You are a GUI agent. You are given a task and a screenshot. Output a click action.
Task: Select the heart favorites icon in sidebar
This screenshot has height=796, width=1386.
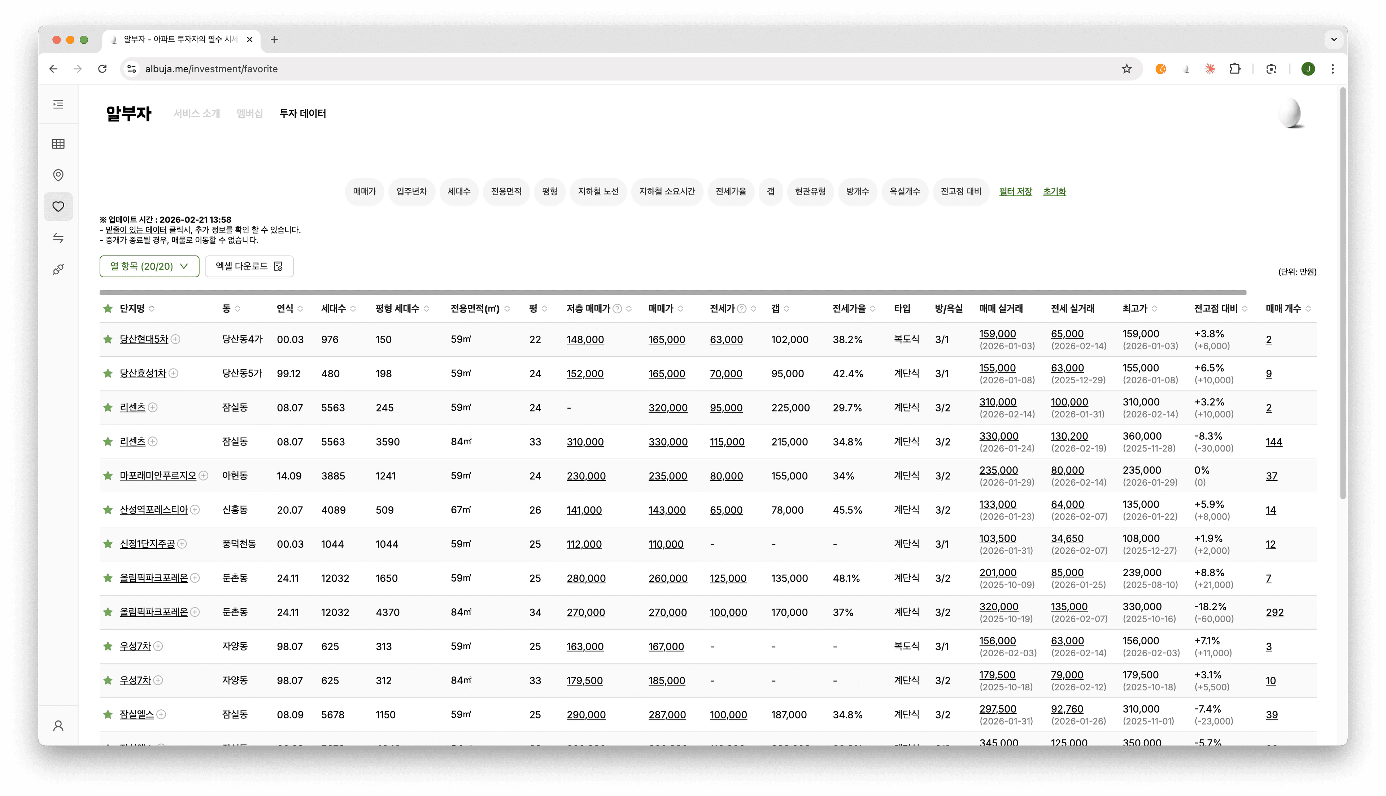58,206
